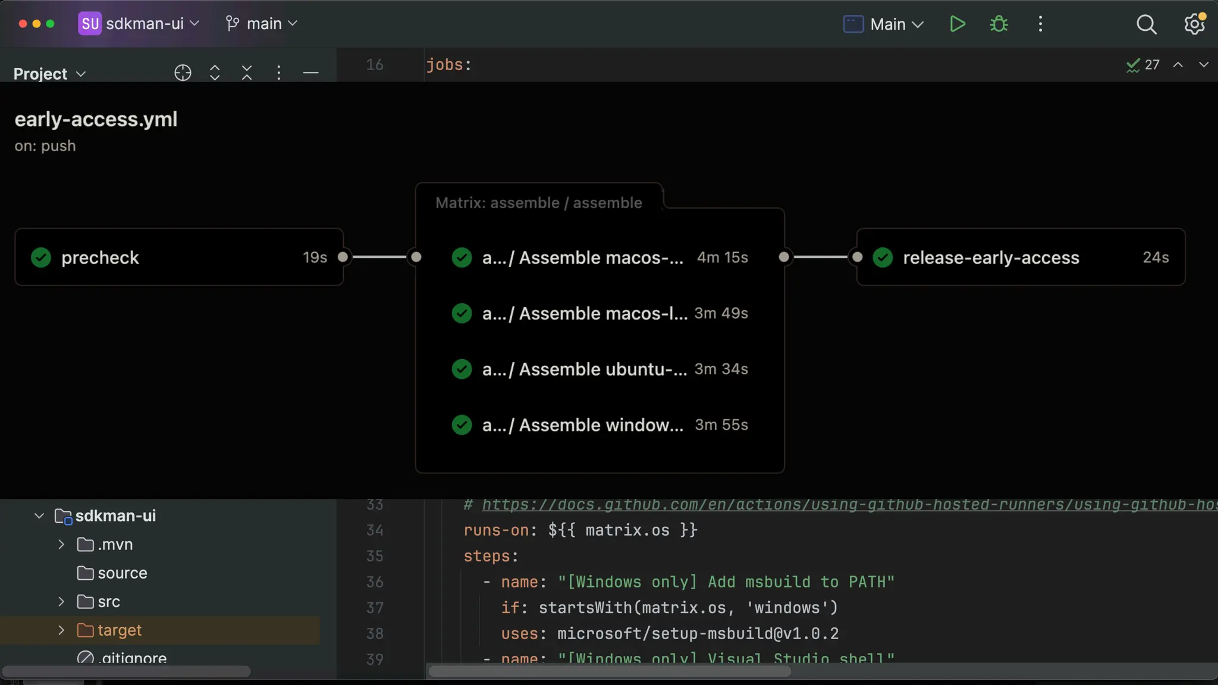The width and height of the screenshot is (1218, 685).
Task: Click Collapse All in the Project panel
Action: [x=247, y=73]
